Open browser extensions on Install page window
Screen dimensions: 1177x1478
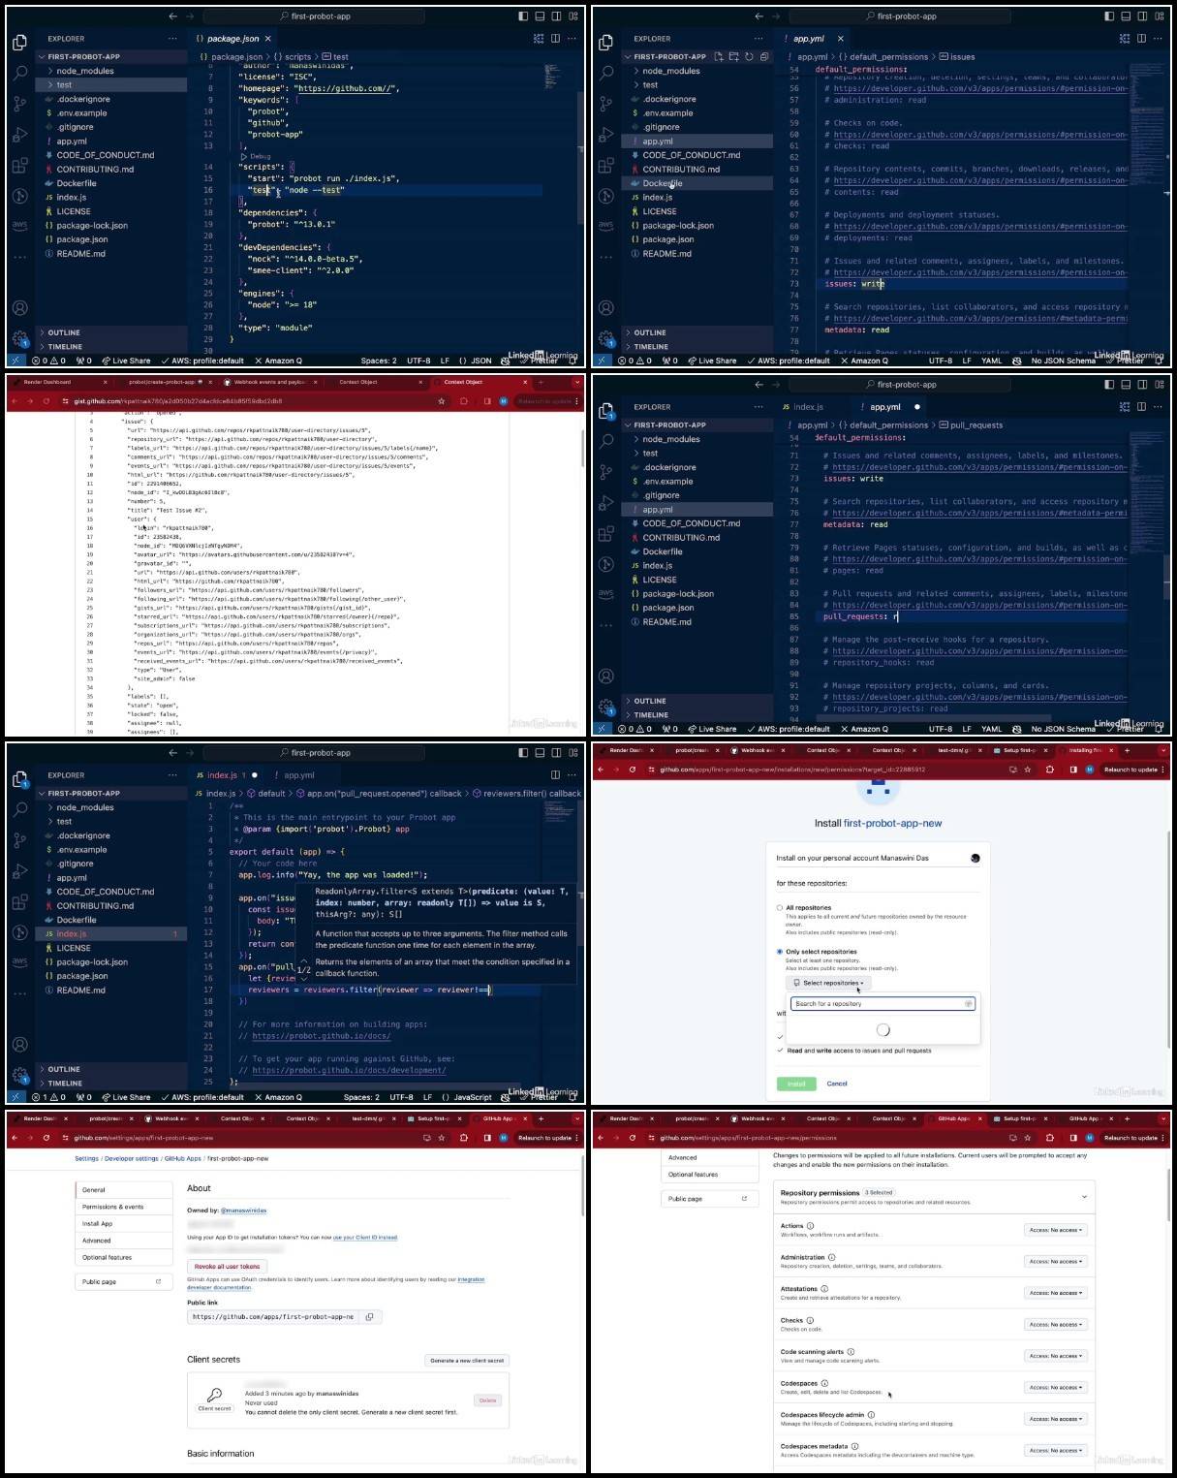1049,770
